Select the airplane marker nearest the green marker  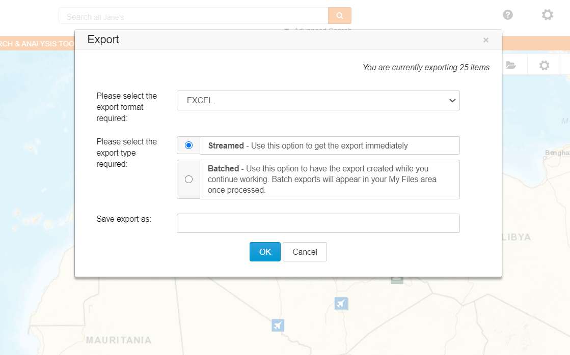tap(341, 304)
